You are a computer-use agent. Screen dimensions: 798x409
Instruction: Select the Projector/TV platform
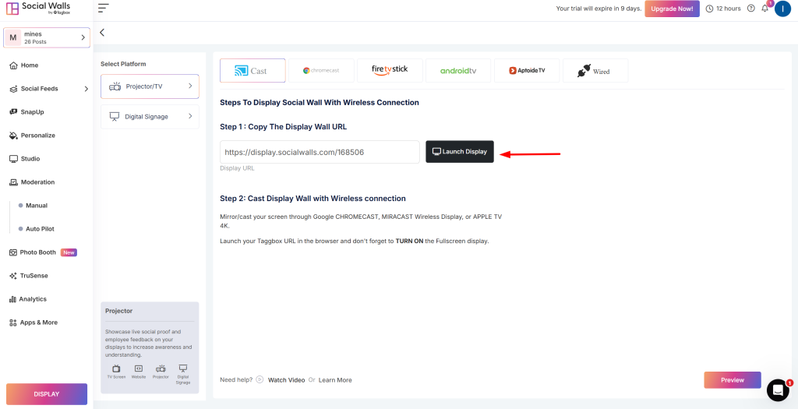(150, 86)
